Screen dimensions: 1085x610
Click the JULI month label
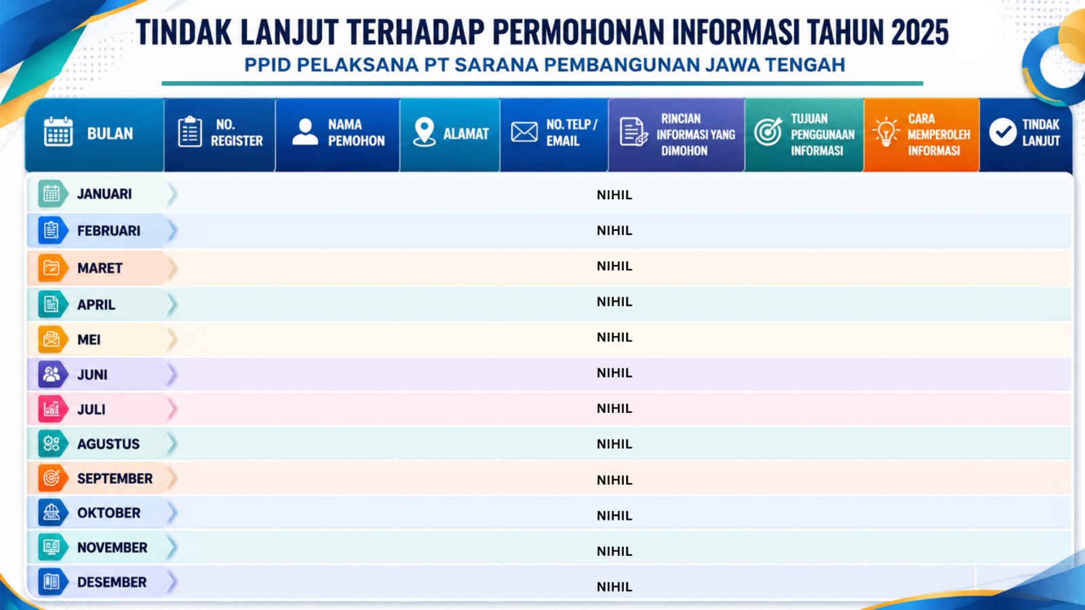[x=92, y=409]
